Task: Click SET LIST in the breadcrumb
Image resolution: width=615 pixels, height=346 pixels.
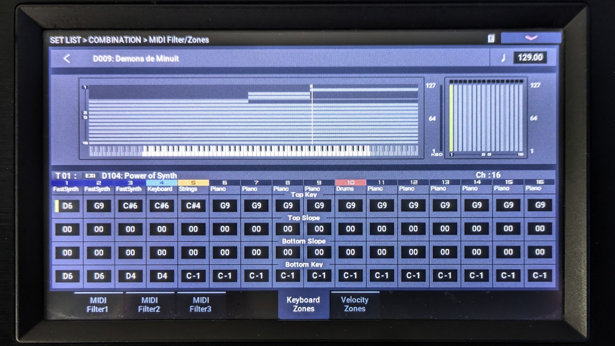Action: pos(65,40)
